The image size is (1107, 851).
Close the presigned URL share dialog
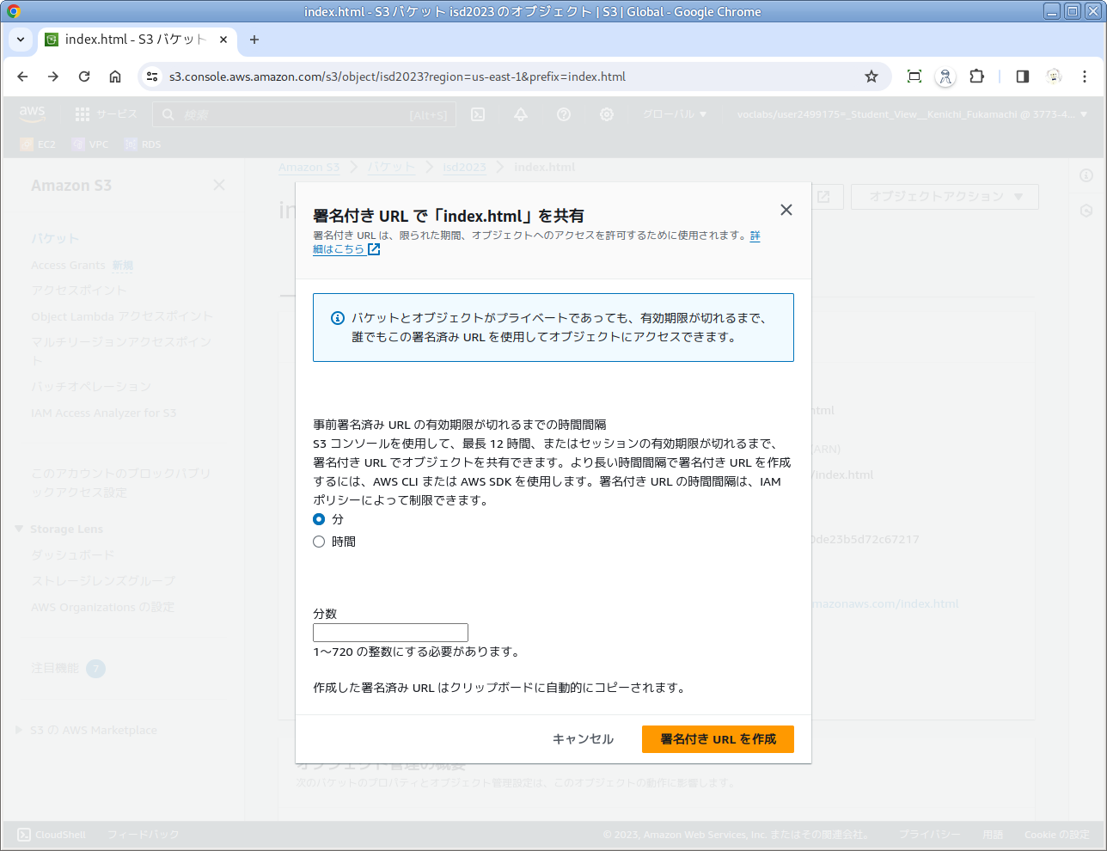click(786, 210)
